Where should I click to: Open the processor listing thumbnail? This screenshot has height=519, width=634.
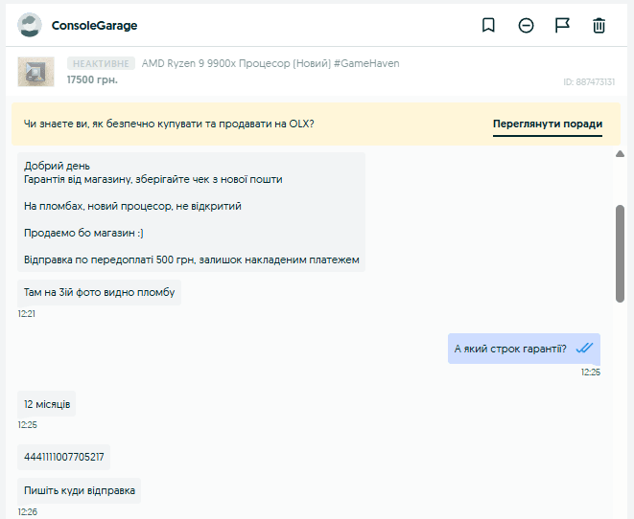click(35, 72)
